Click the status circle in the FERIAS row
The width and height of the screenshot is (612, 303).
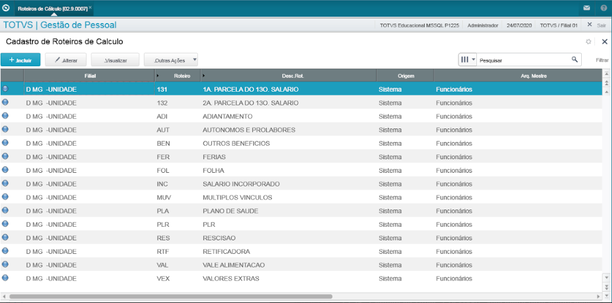[5, 156]
